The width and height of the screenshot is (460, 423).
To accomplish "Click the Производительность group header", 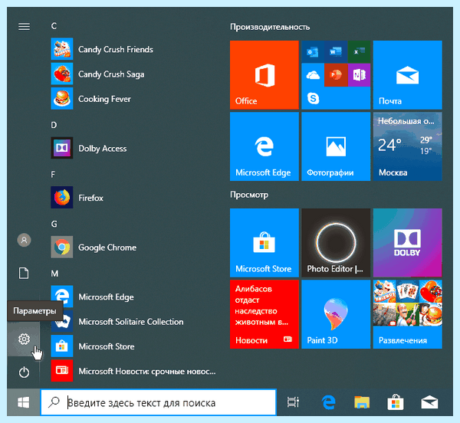I will click(270, 27).
